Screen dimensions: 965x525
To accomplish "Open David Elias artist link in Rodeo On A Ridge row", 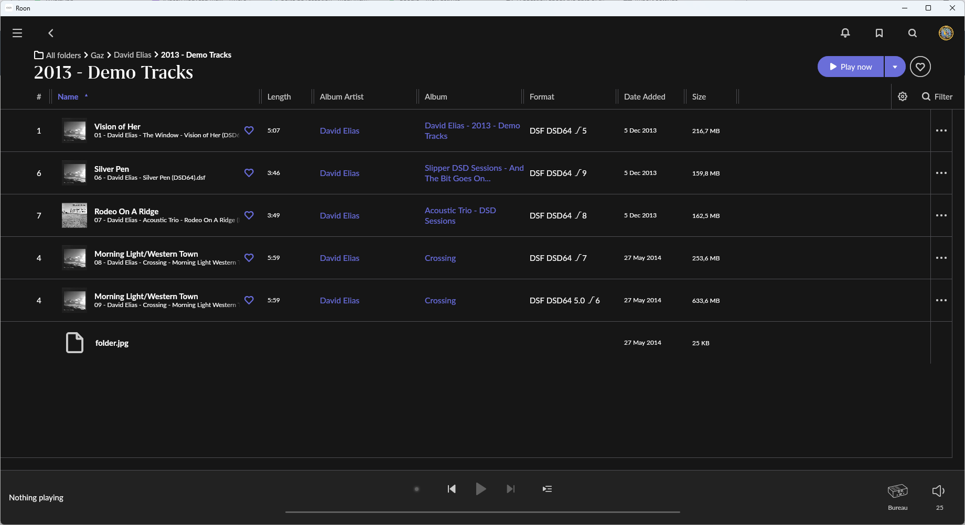I will pyautogui.click(x=339, y=215).
